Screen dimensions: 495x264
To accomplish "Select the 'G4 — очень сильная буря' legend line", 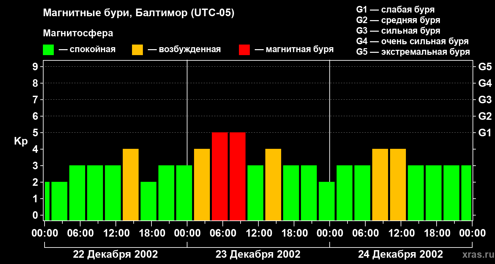I will [x=412, y=41].
